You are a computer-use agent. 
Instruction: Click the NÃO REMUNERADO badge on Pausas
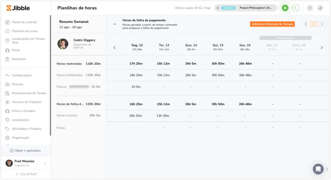[79, 86]
